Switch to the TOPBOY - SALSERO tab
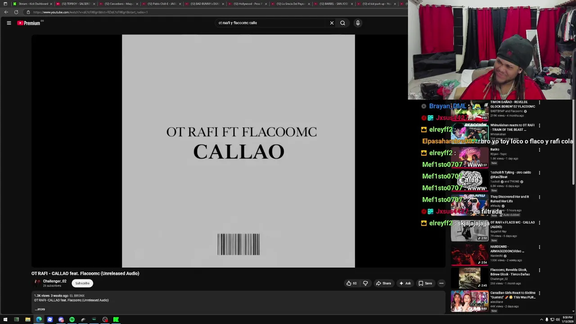The image size is (576, 324). 76,4
